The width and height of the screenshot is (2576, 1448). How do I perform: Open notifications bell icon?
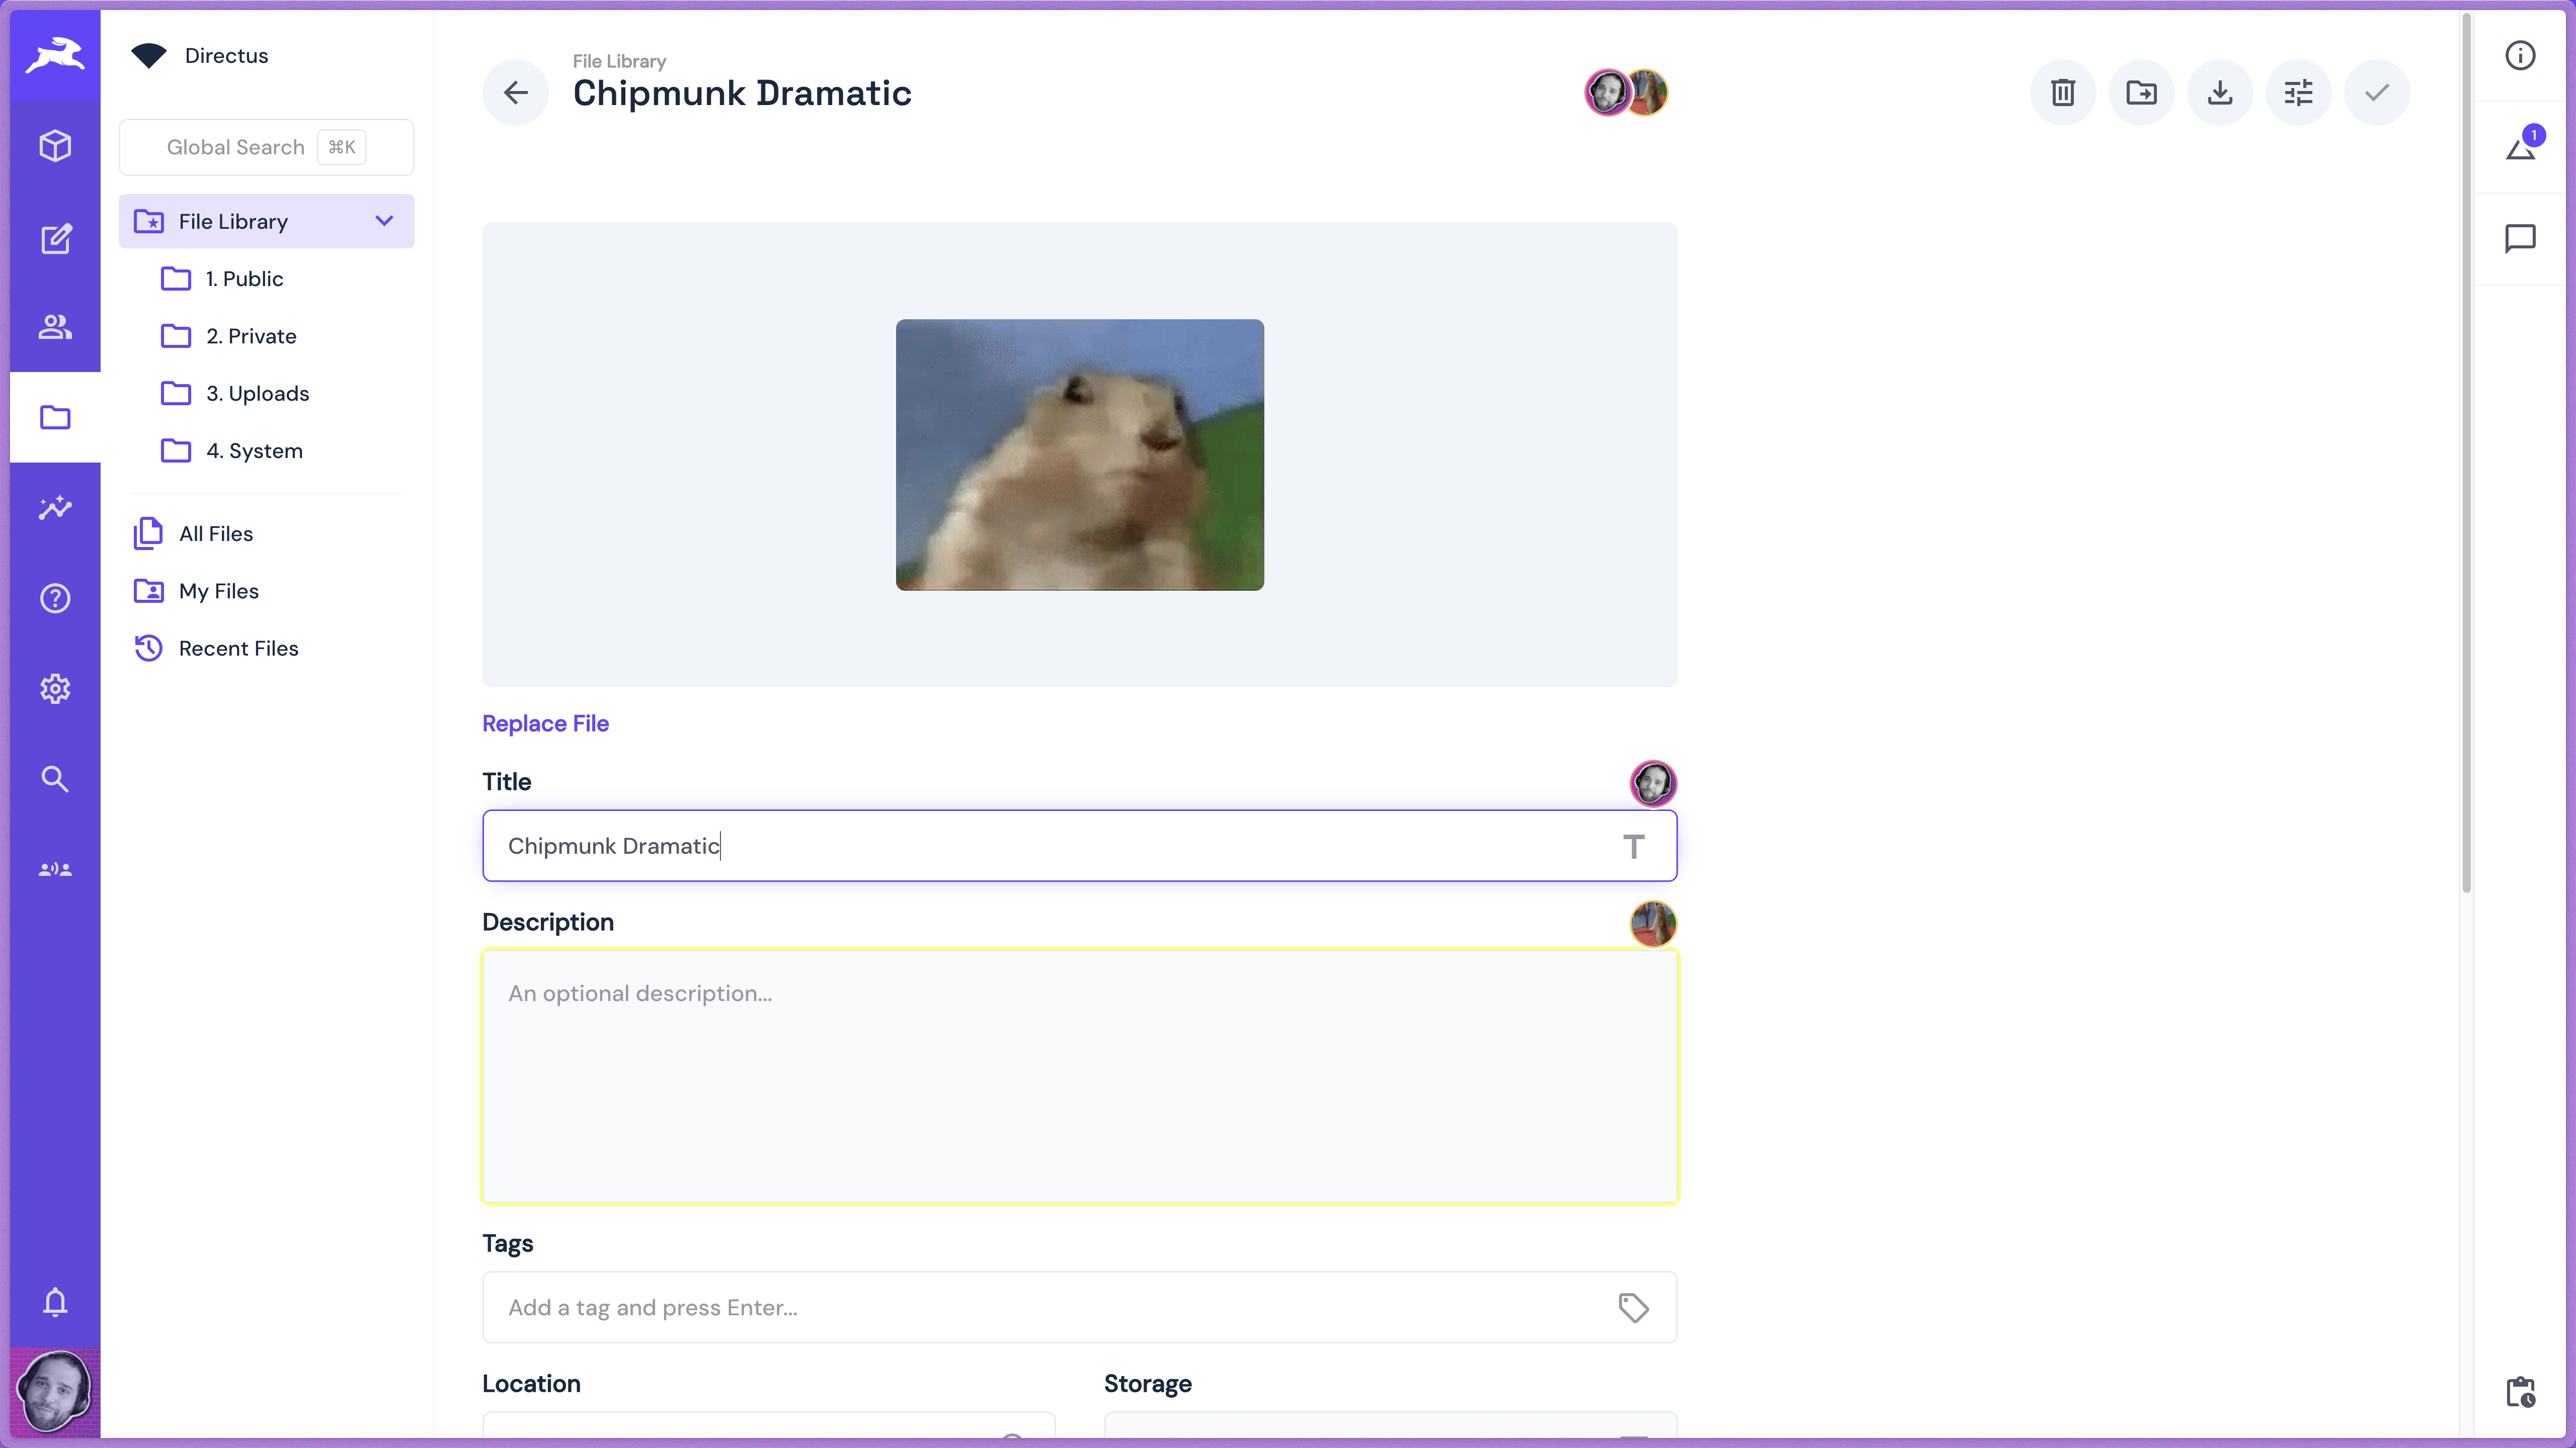pyautogui.click(x=55, y=1302)
